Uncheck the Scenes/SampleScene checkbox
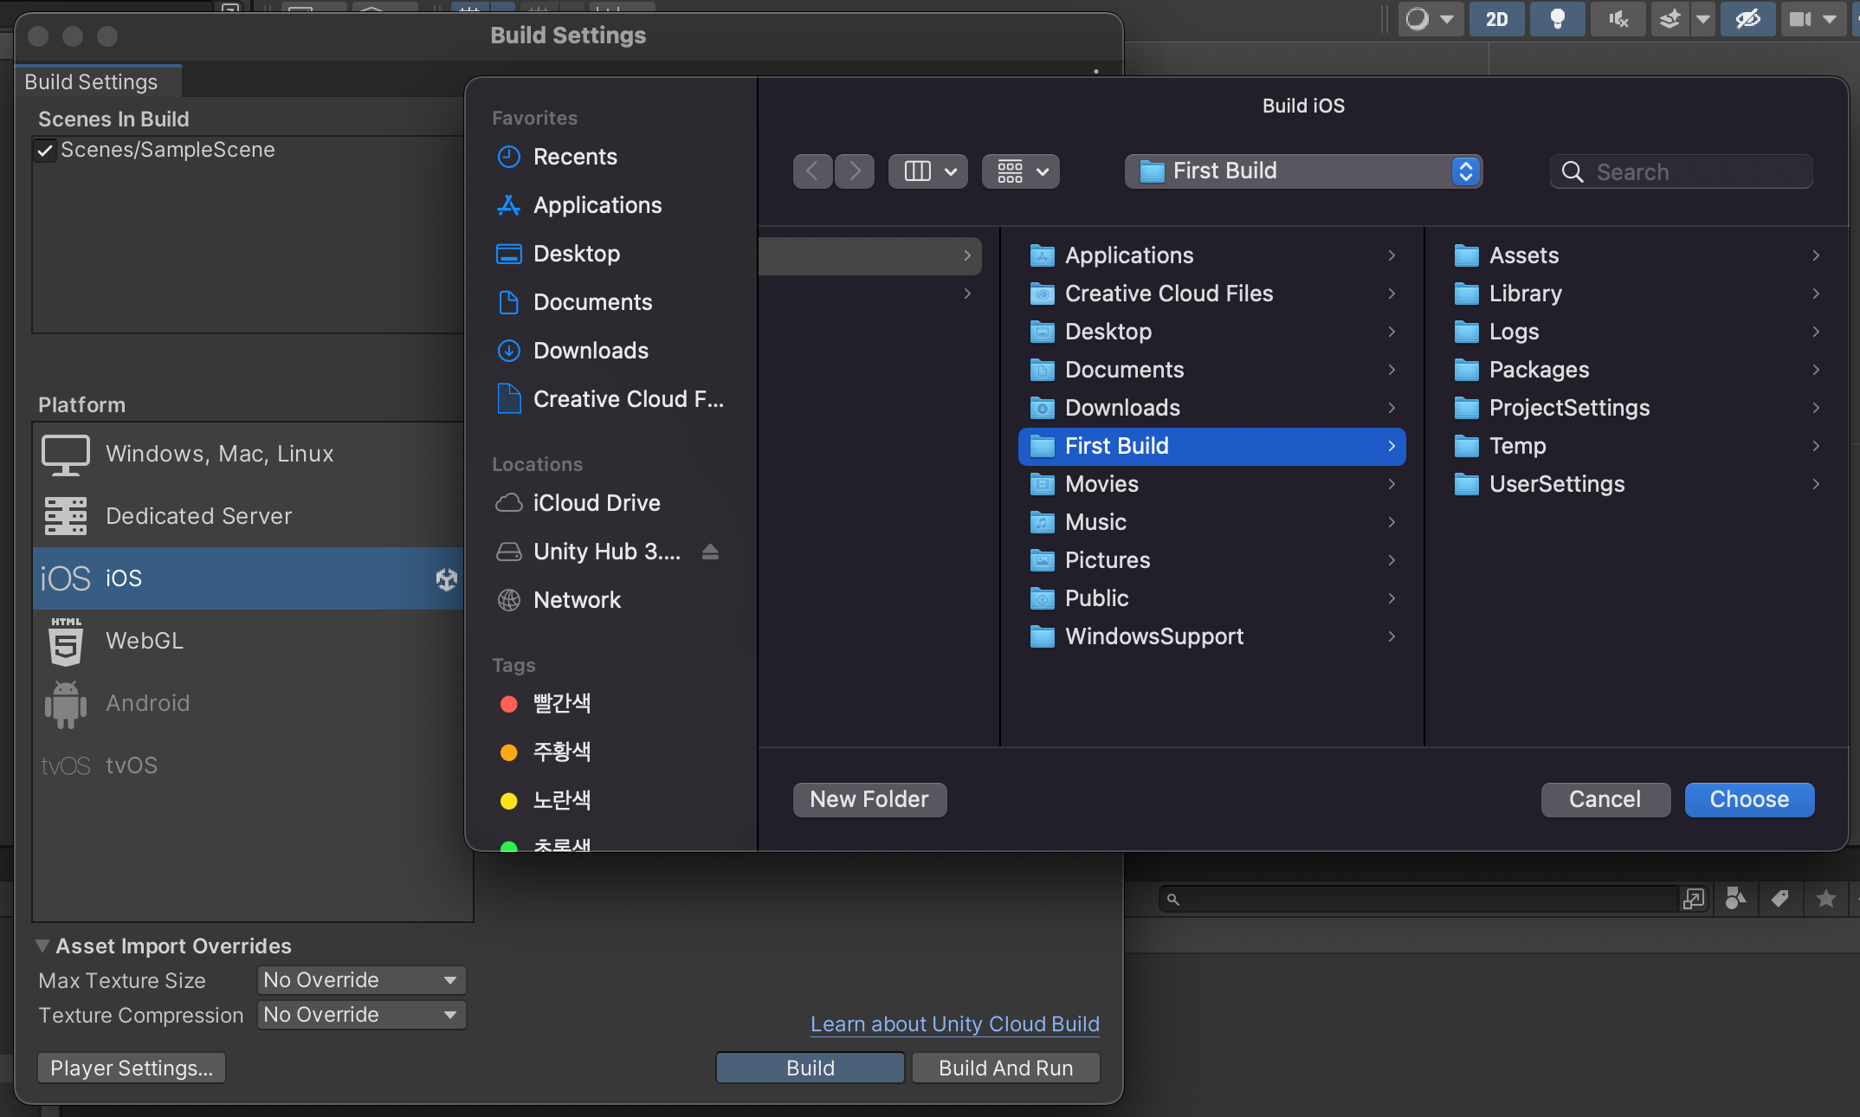 [x=46, y=151]
